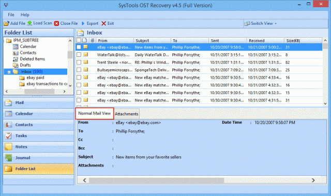The image size is (331, 196).
Task: Check the WaterTalk email checkbox
Action: tap(79, 55)
